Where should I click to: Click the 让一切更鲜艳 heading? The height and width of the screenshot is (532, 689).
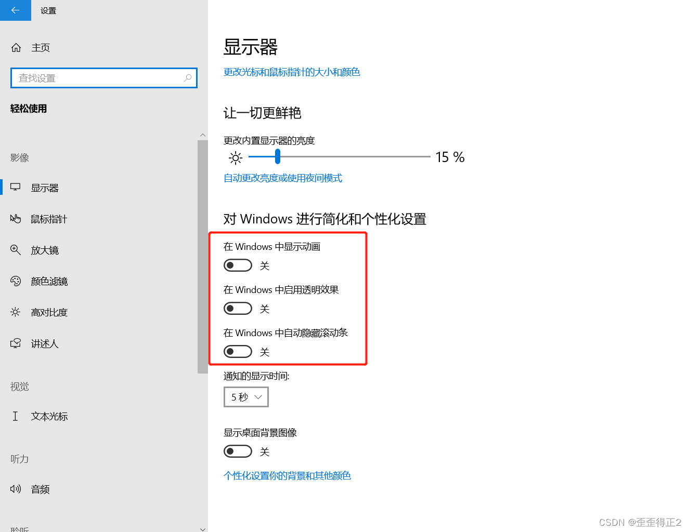tap(263, 113)
